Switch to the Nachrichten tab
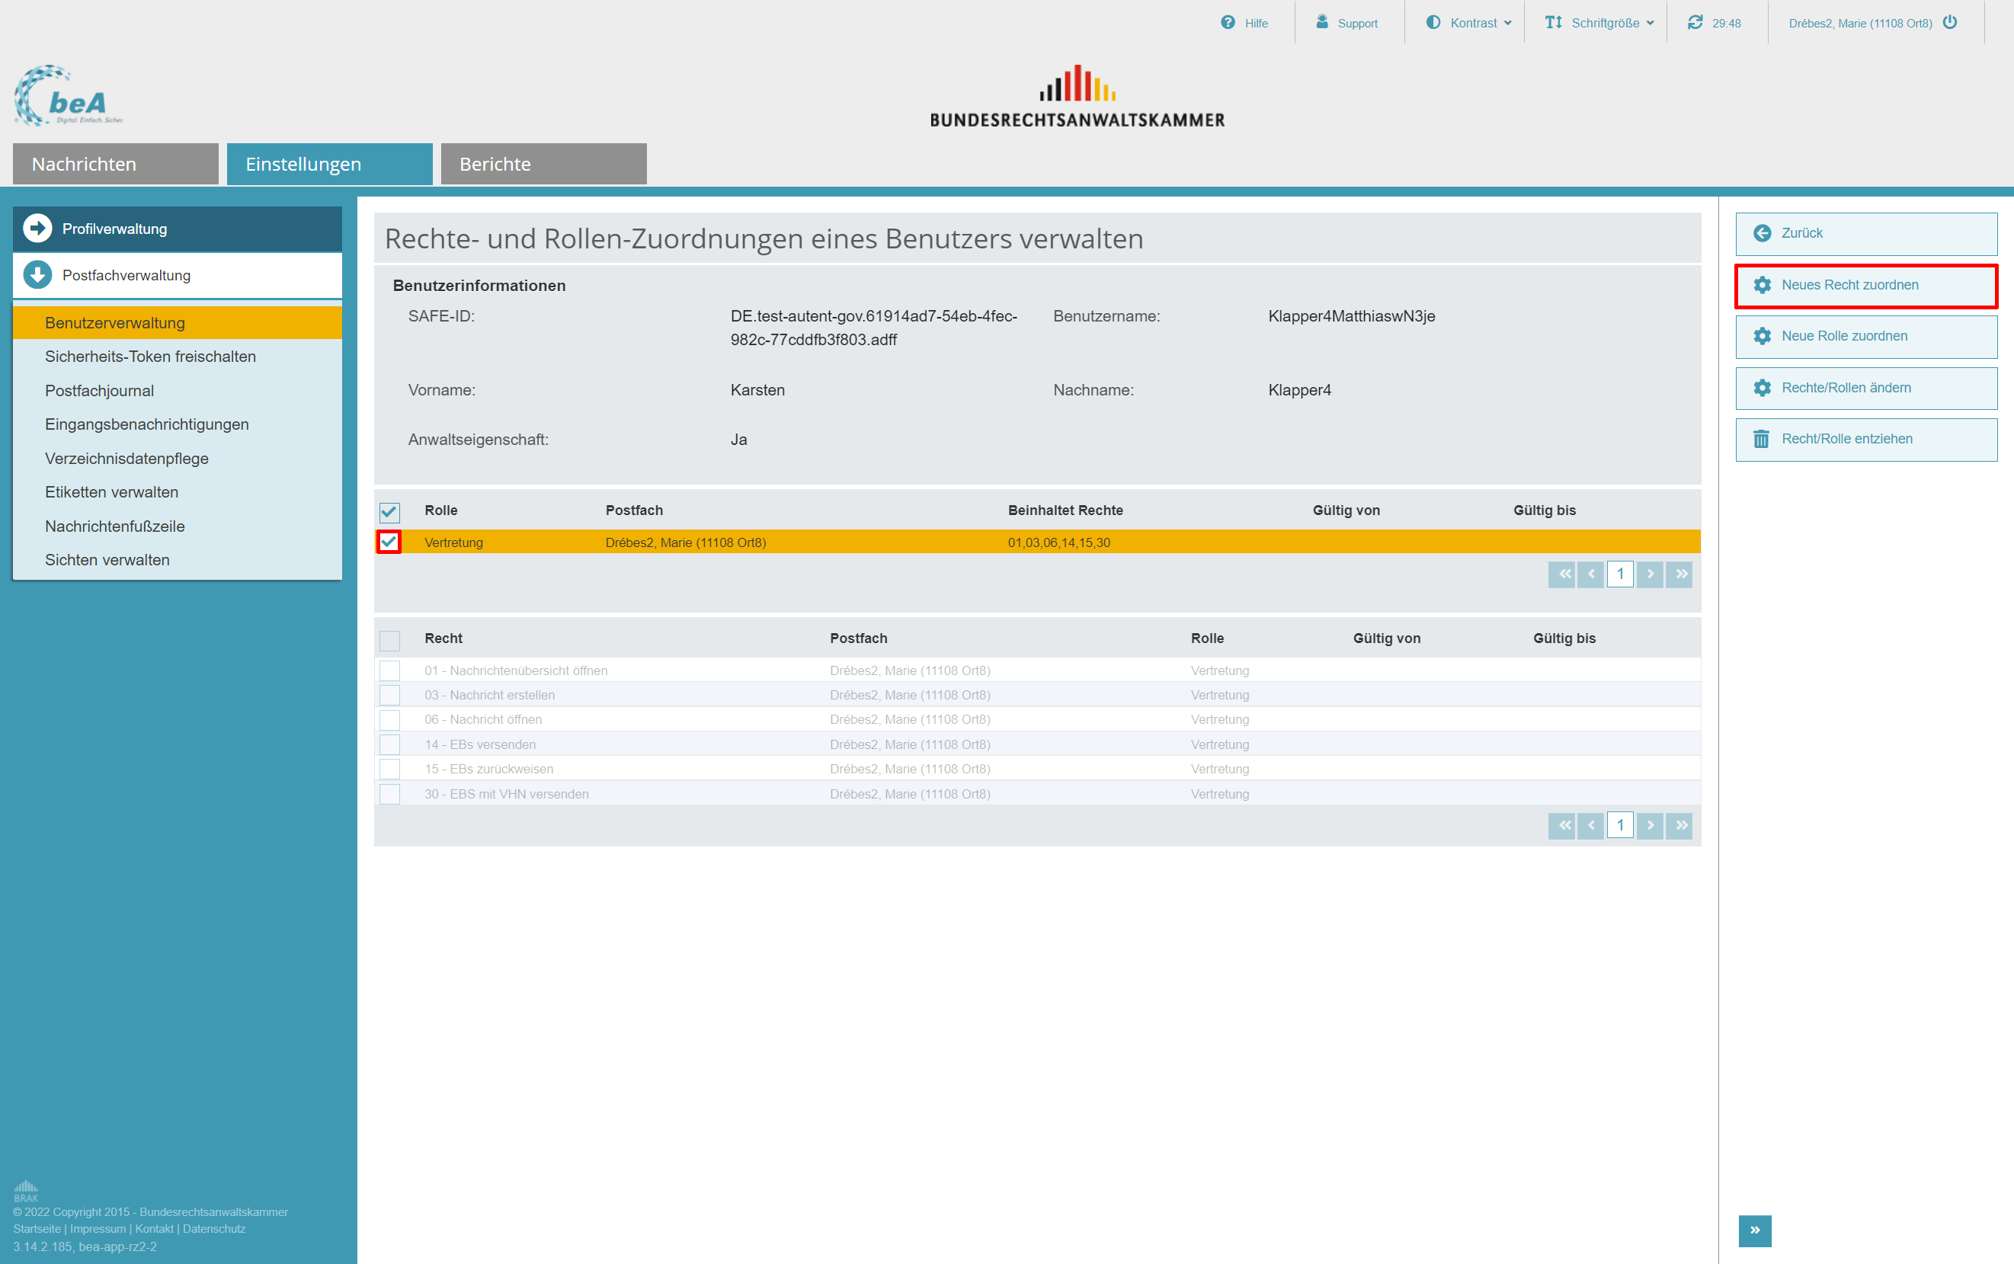This screenshot has width=2014, height=1264. (115, 164)
